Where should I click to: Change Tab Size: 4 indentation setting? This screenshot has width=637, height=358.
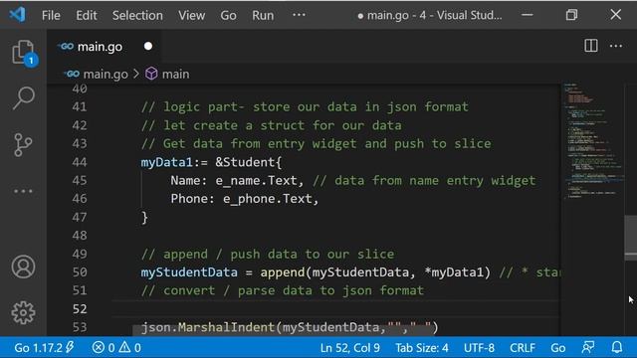coord(422,347)
